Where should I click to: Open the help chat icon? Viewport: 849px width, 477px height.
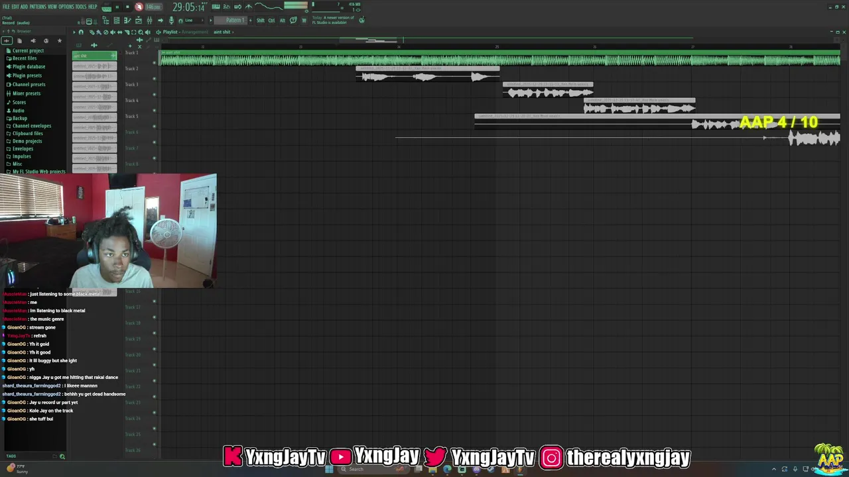pyautogui.click(x=293, y=21)
